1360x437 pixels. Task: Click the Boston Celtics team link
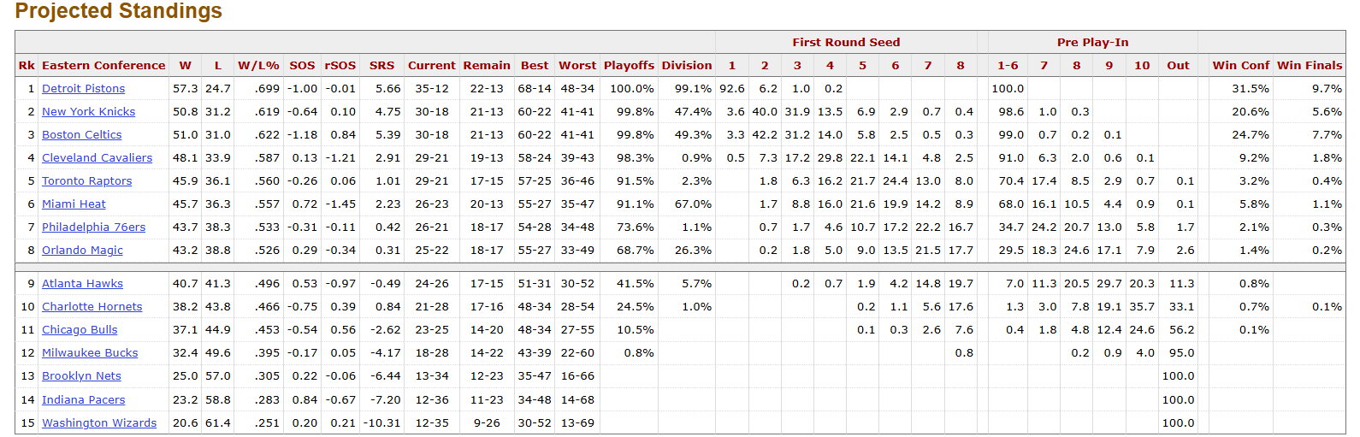coord(81,134)
